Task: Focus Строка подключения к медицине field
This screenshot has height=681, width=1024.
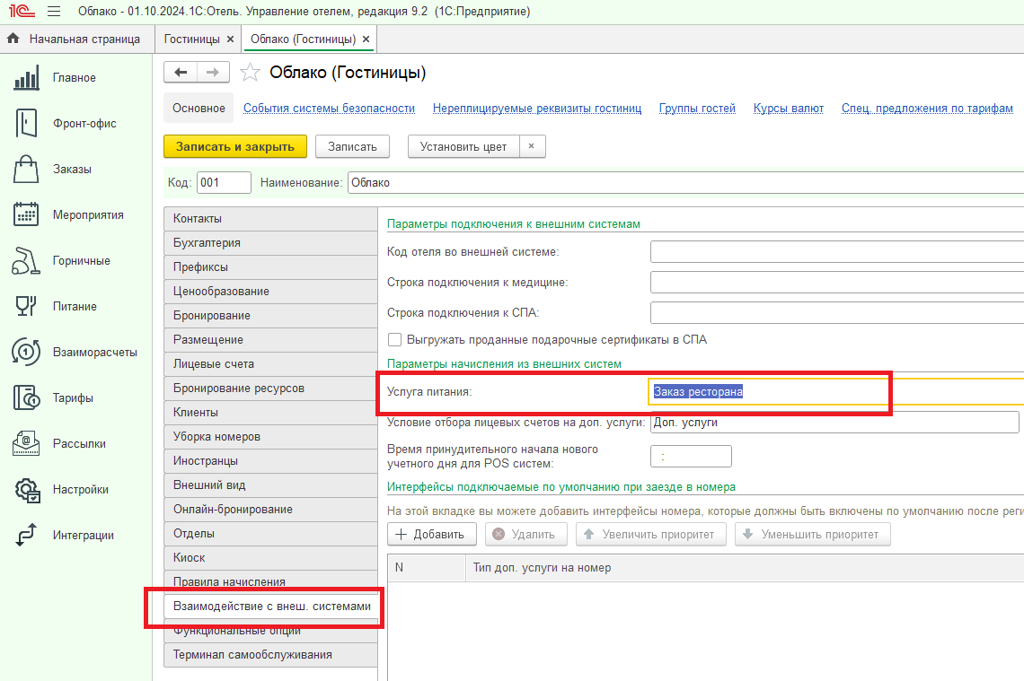Action: 837,283
